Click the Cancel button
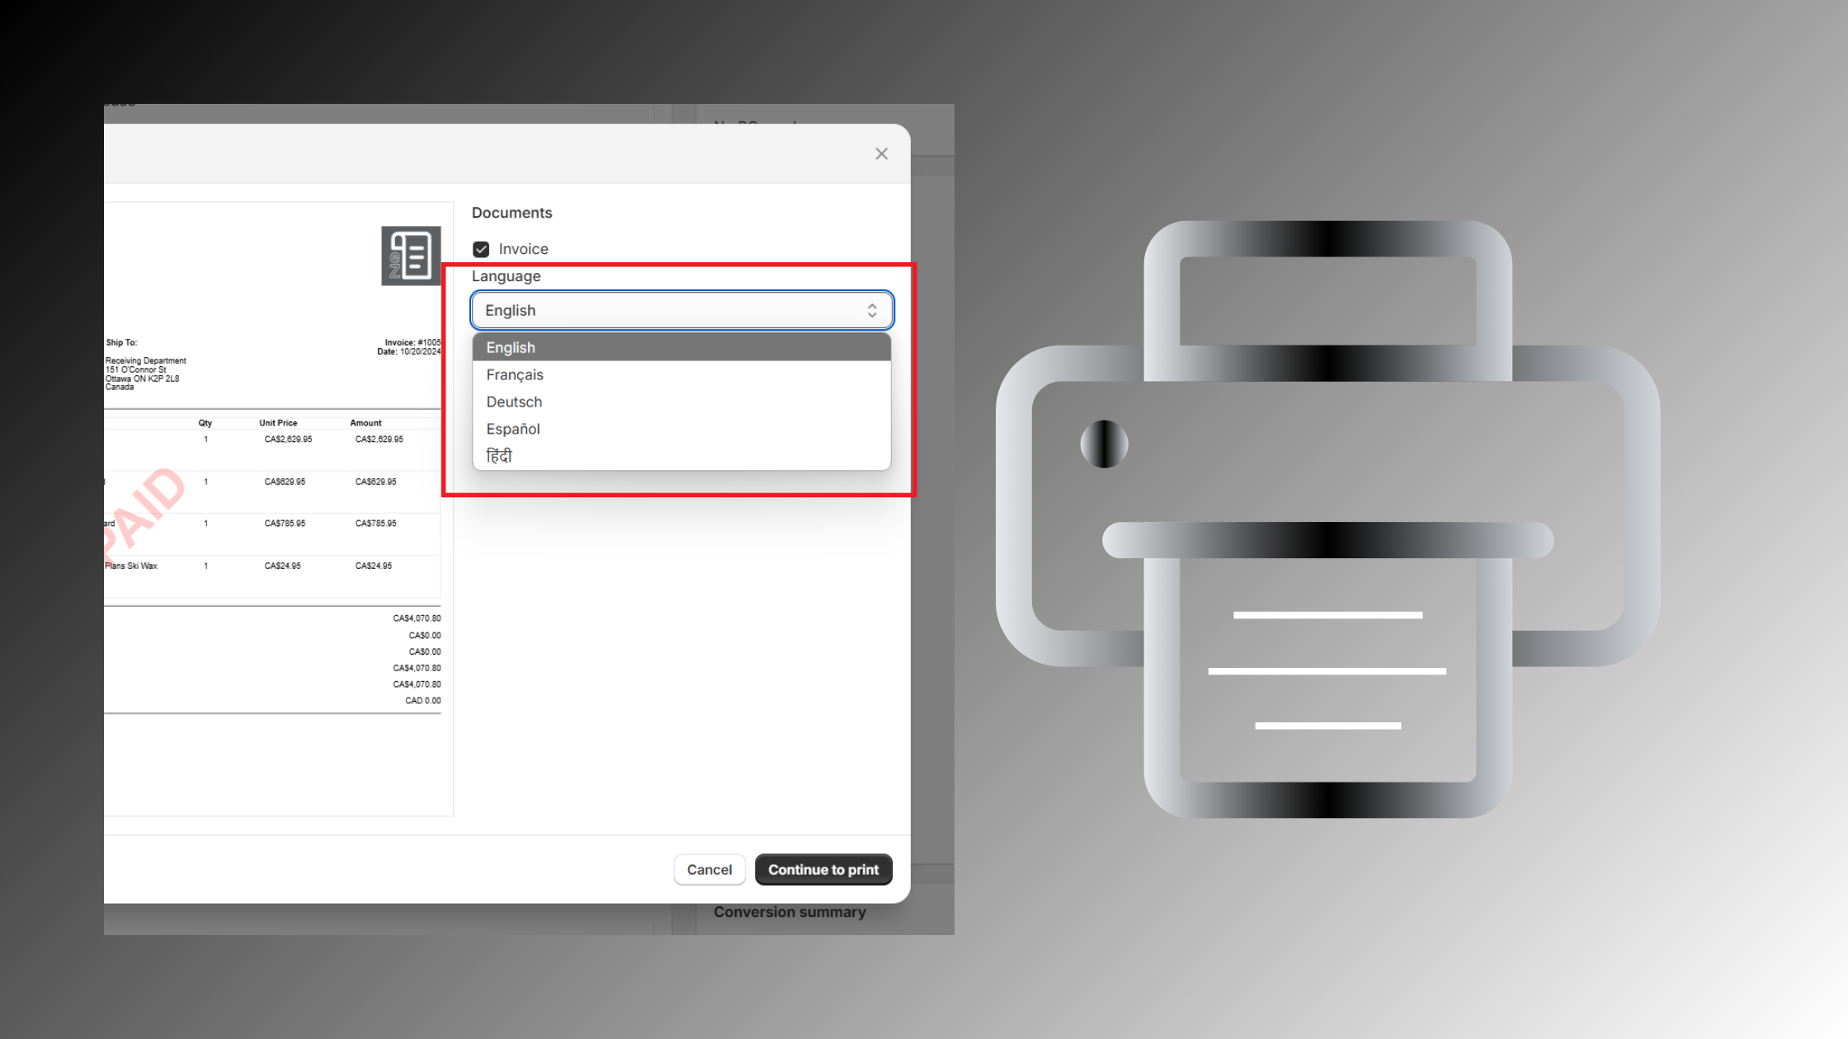Viewport: 1848px width, 1039px height. point(708,869)
